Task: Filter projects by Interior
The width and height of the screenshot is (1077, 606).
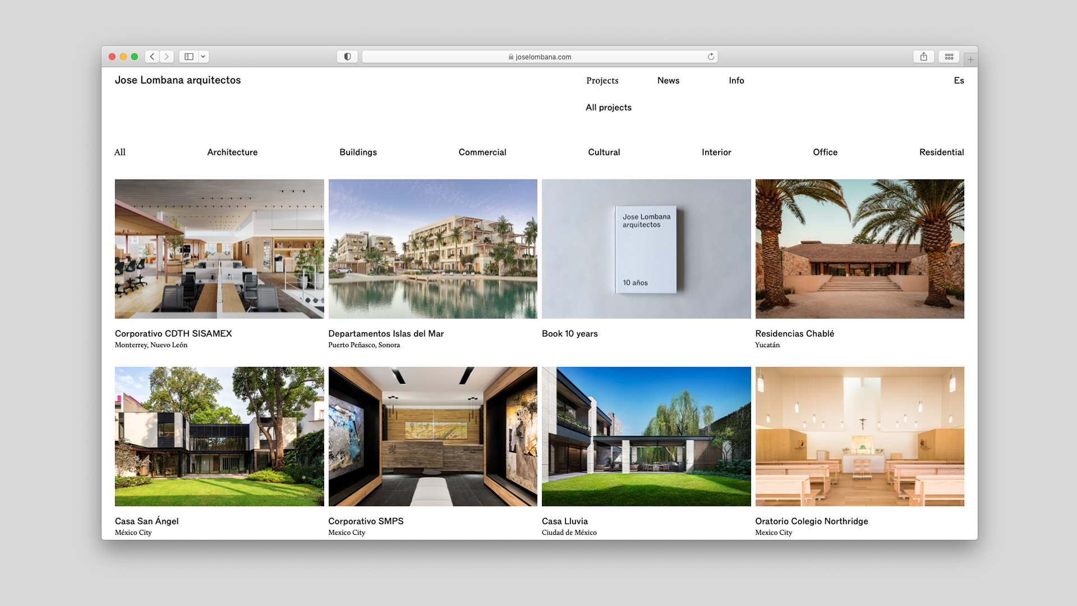Action: click(x=716, y=153)
